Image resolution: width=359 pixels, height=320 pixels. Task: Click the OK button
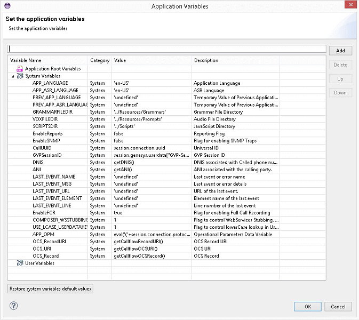pyautogui.click(x=308, y=307)
